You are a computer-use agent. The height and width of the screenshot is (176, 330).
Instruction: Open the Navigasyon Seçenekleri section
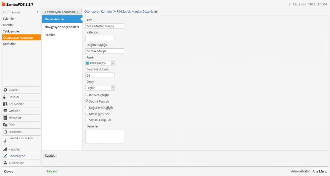click(62, 27)
